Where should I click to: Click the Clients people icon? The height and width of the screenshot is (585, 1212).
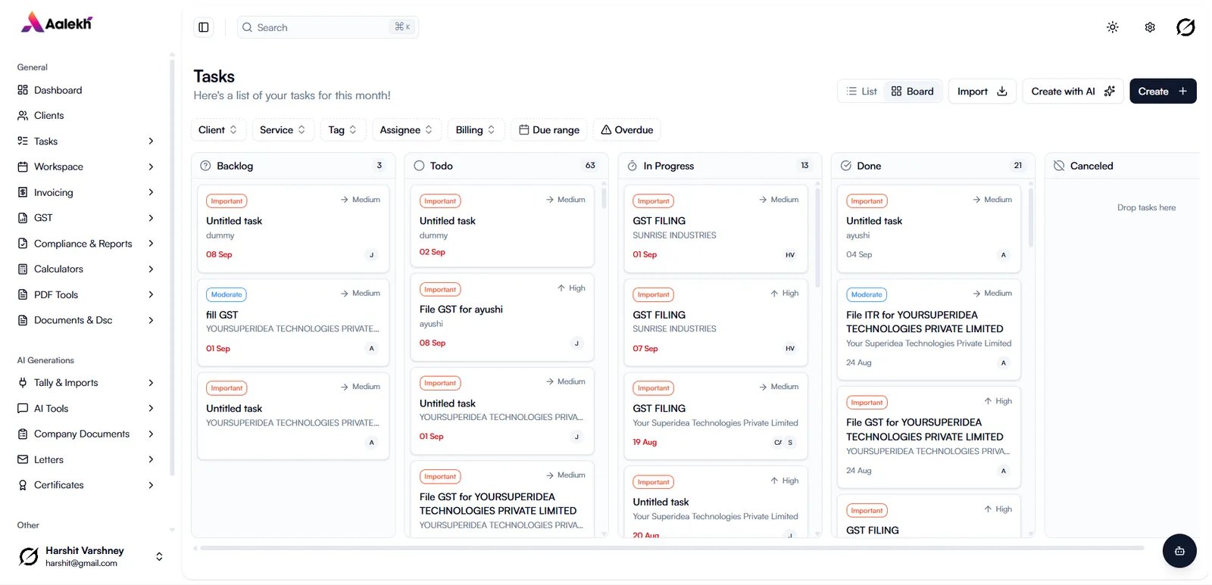23,116
